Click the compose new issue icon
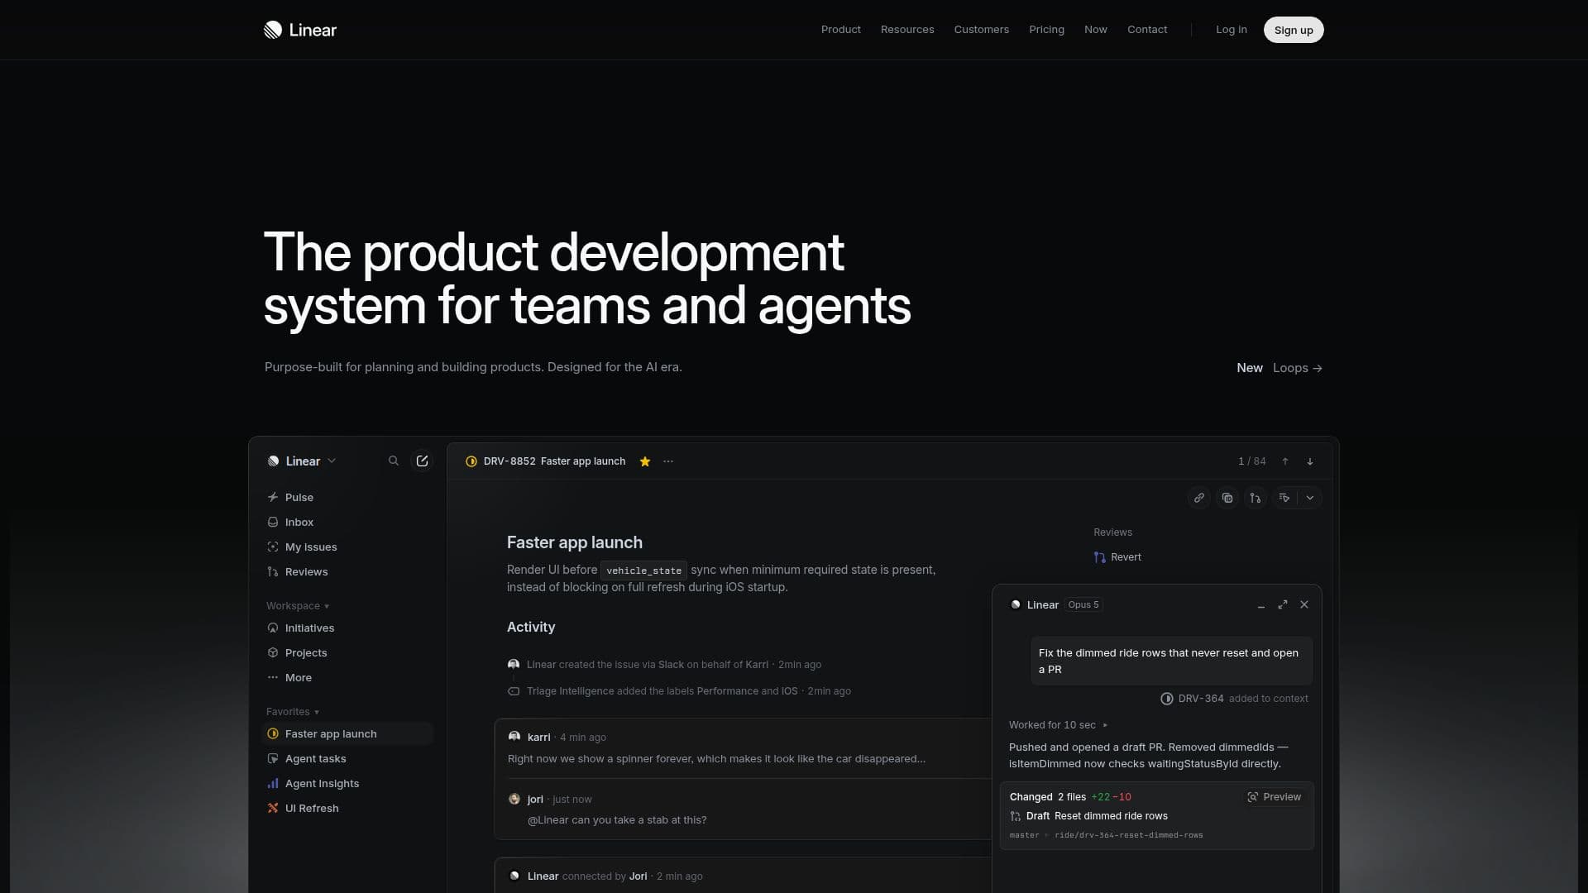Image resolution: width=1588 pixels, height=893 pixels. 422,461
